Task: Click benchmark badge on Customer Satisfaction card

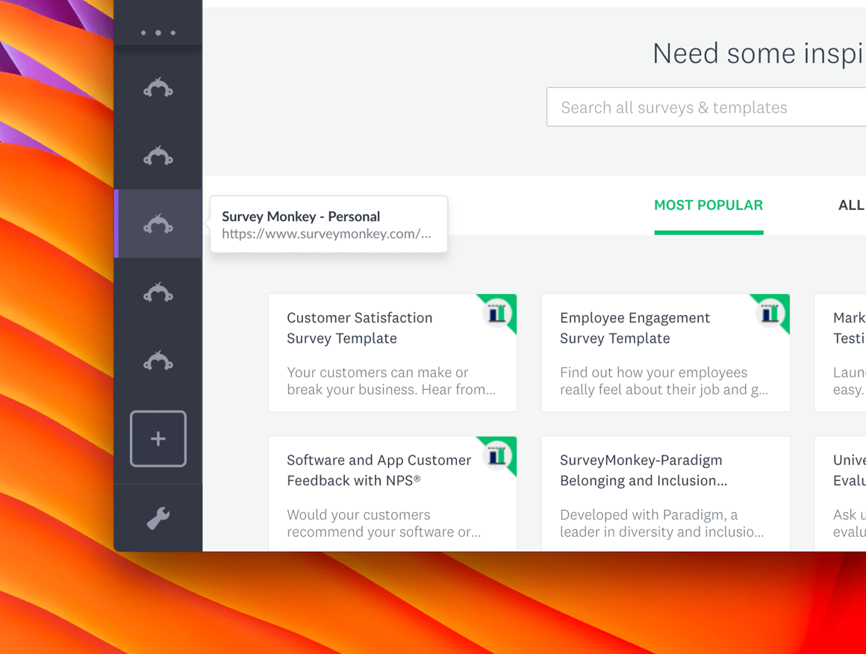Action: tap(497, 314)
